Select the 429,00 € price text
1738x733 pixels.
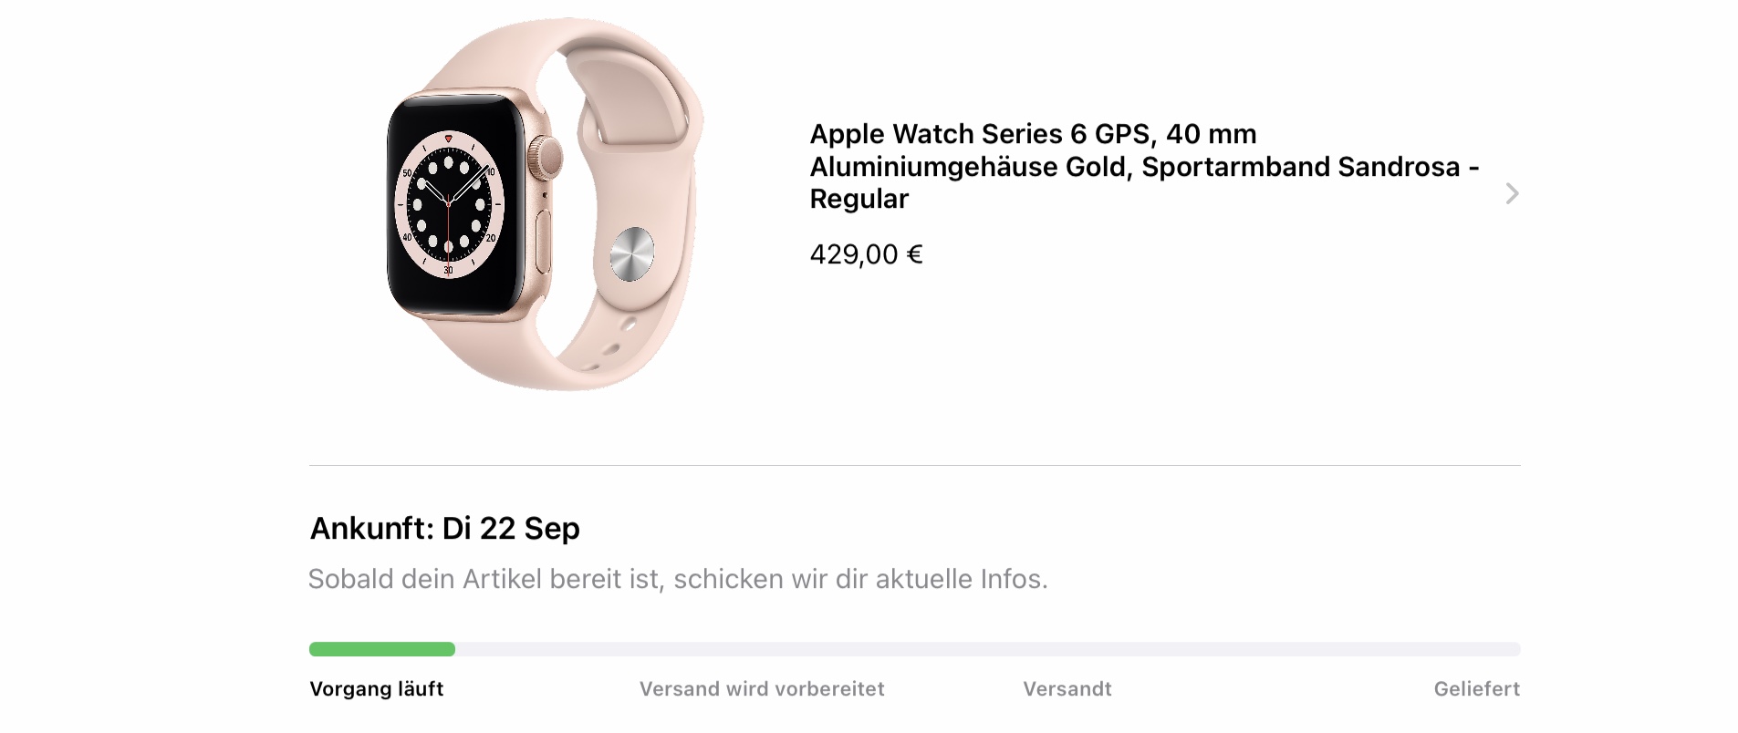point(866,254)
